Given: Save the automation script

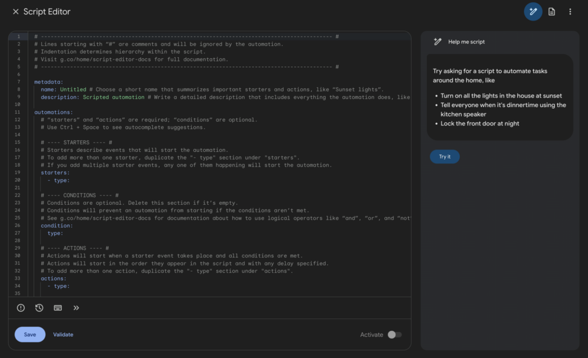Looking at the screenshot, I should pyautogui.click(x=29, y=334).
